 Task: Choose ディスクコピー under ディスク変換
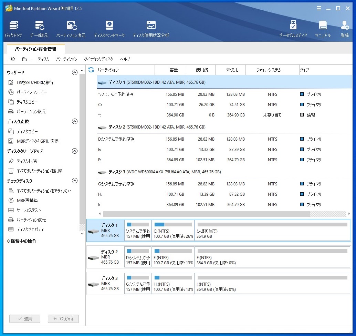[x=23, y=131]
